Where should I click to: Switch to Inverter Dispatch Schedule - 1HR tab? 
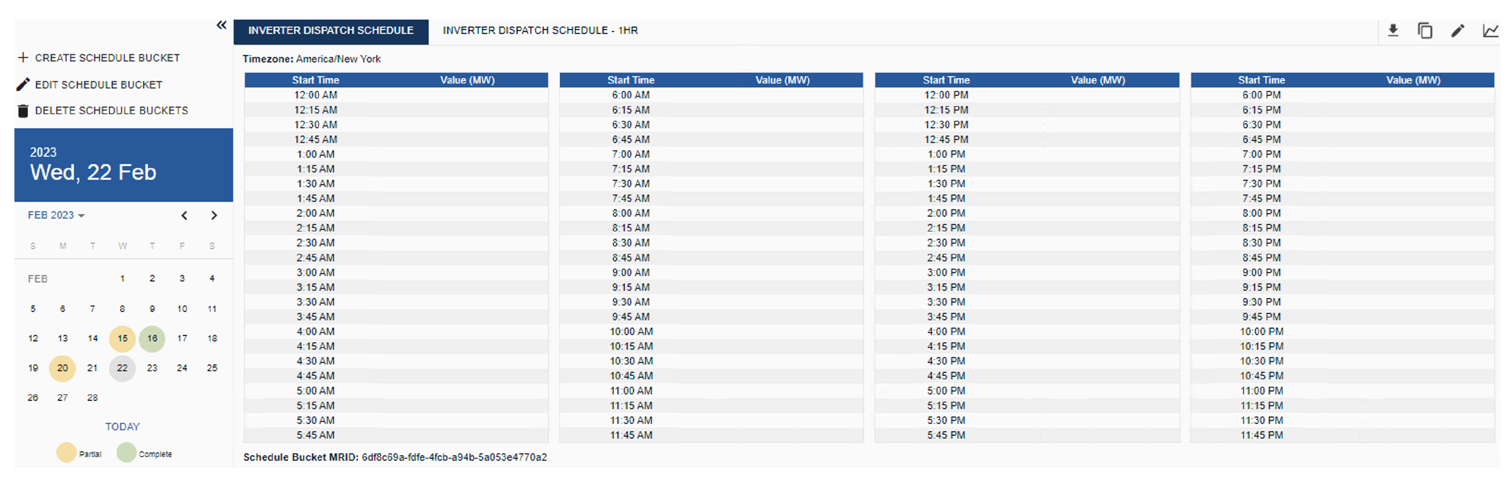tap(540, 31)
